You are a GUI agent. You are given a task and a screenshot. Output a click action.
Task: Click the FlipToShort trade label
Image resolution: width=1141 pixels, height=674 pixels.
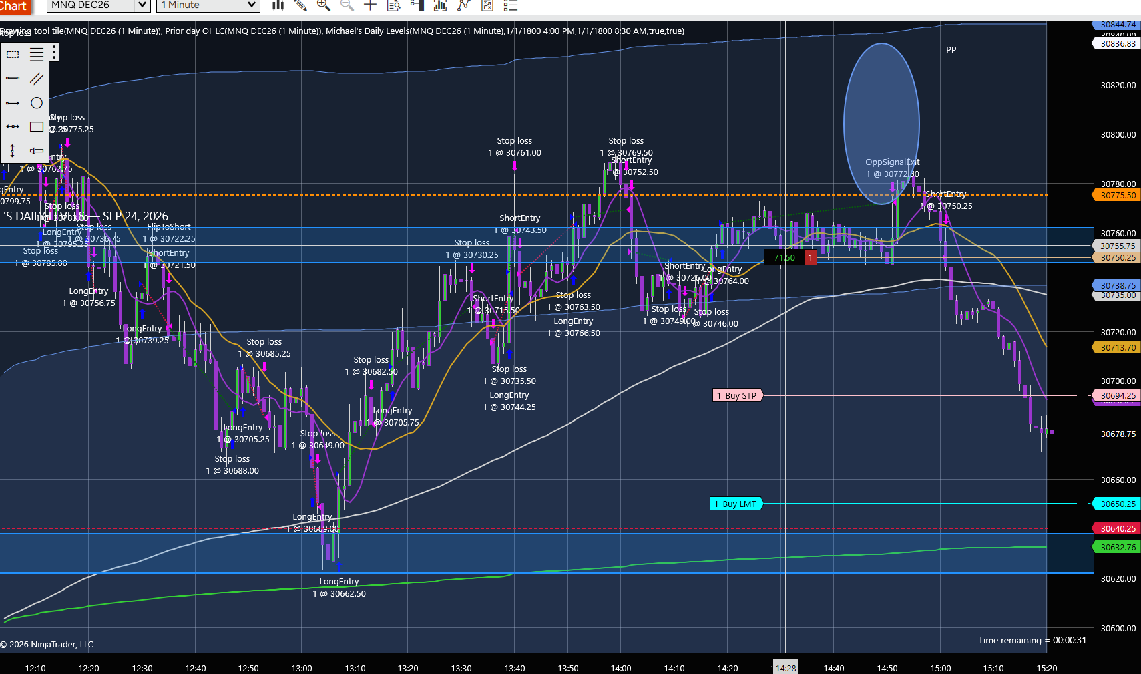coord(169,226)
